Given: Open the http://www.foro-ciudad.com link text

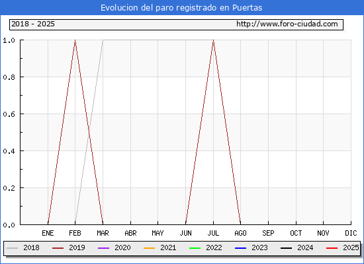Looking at the screenshot, I should coord(287,24).
